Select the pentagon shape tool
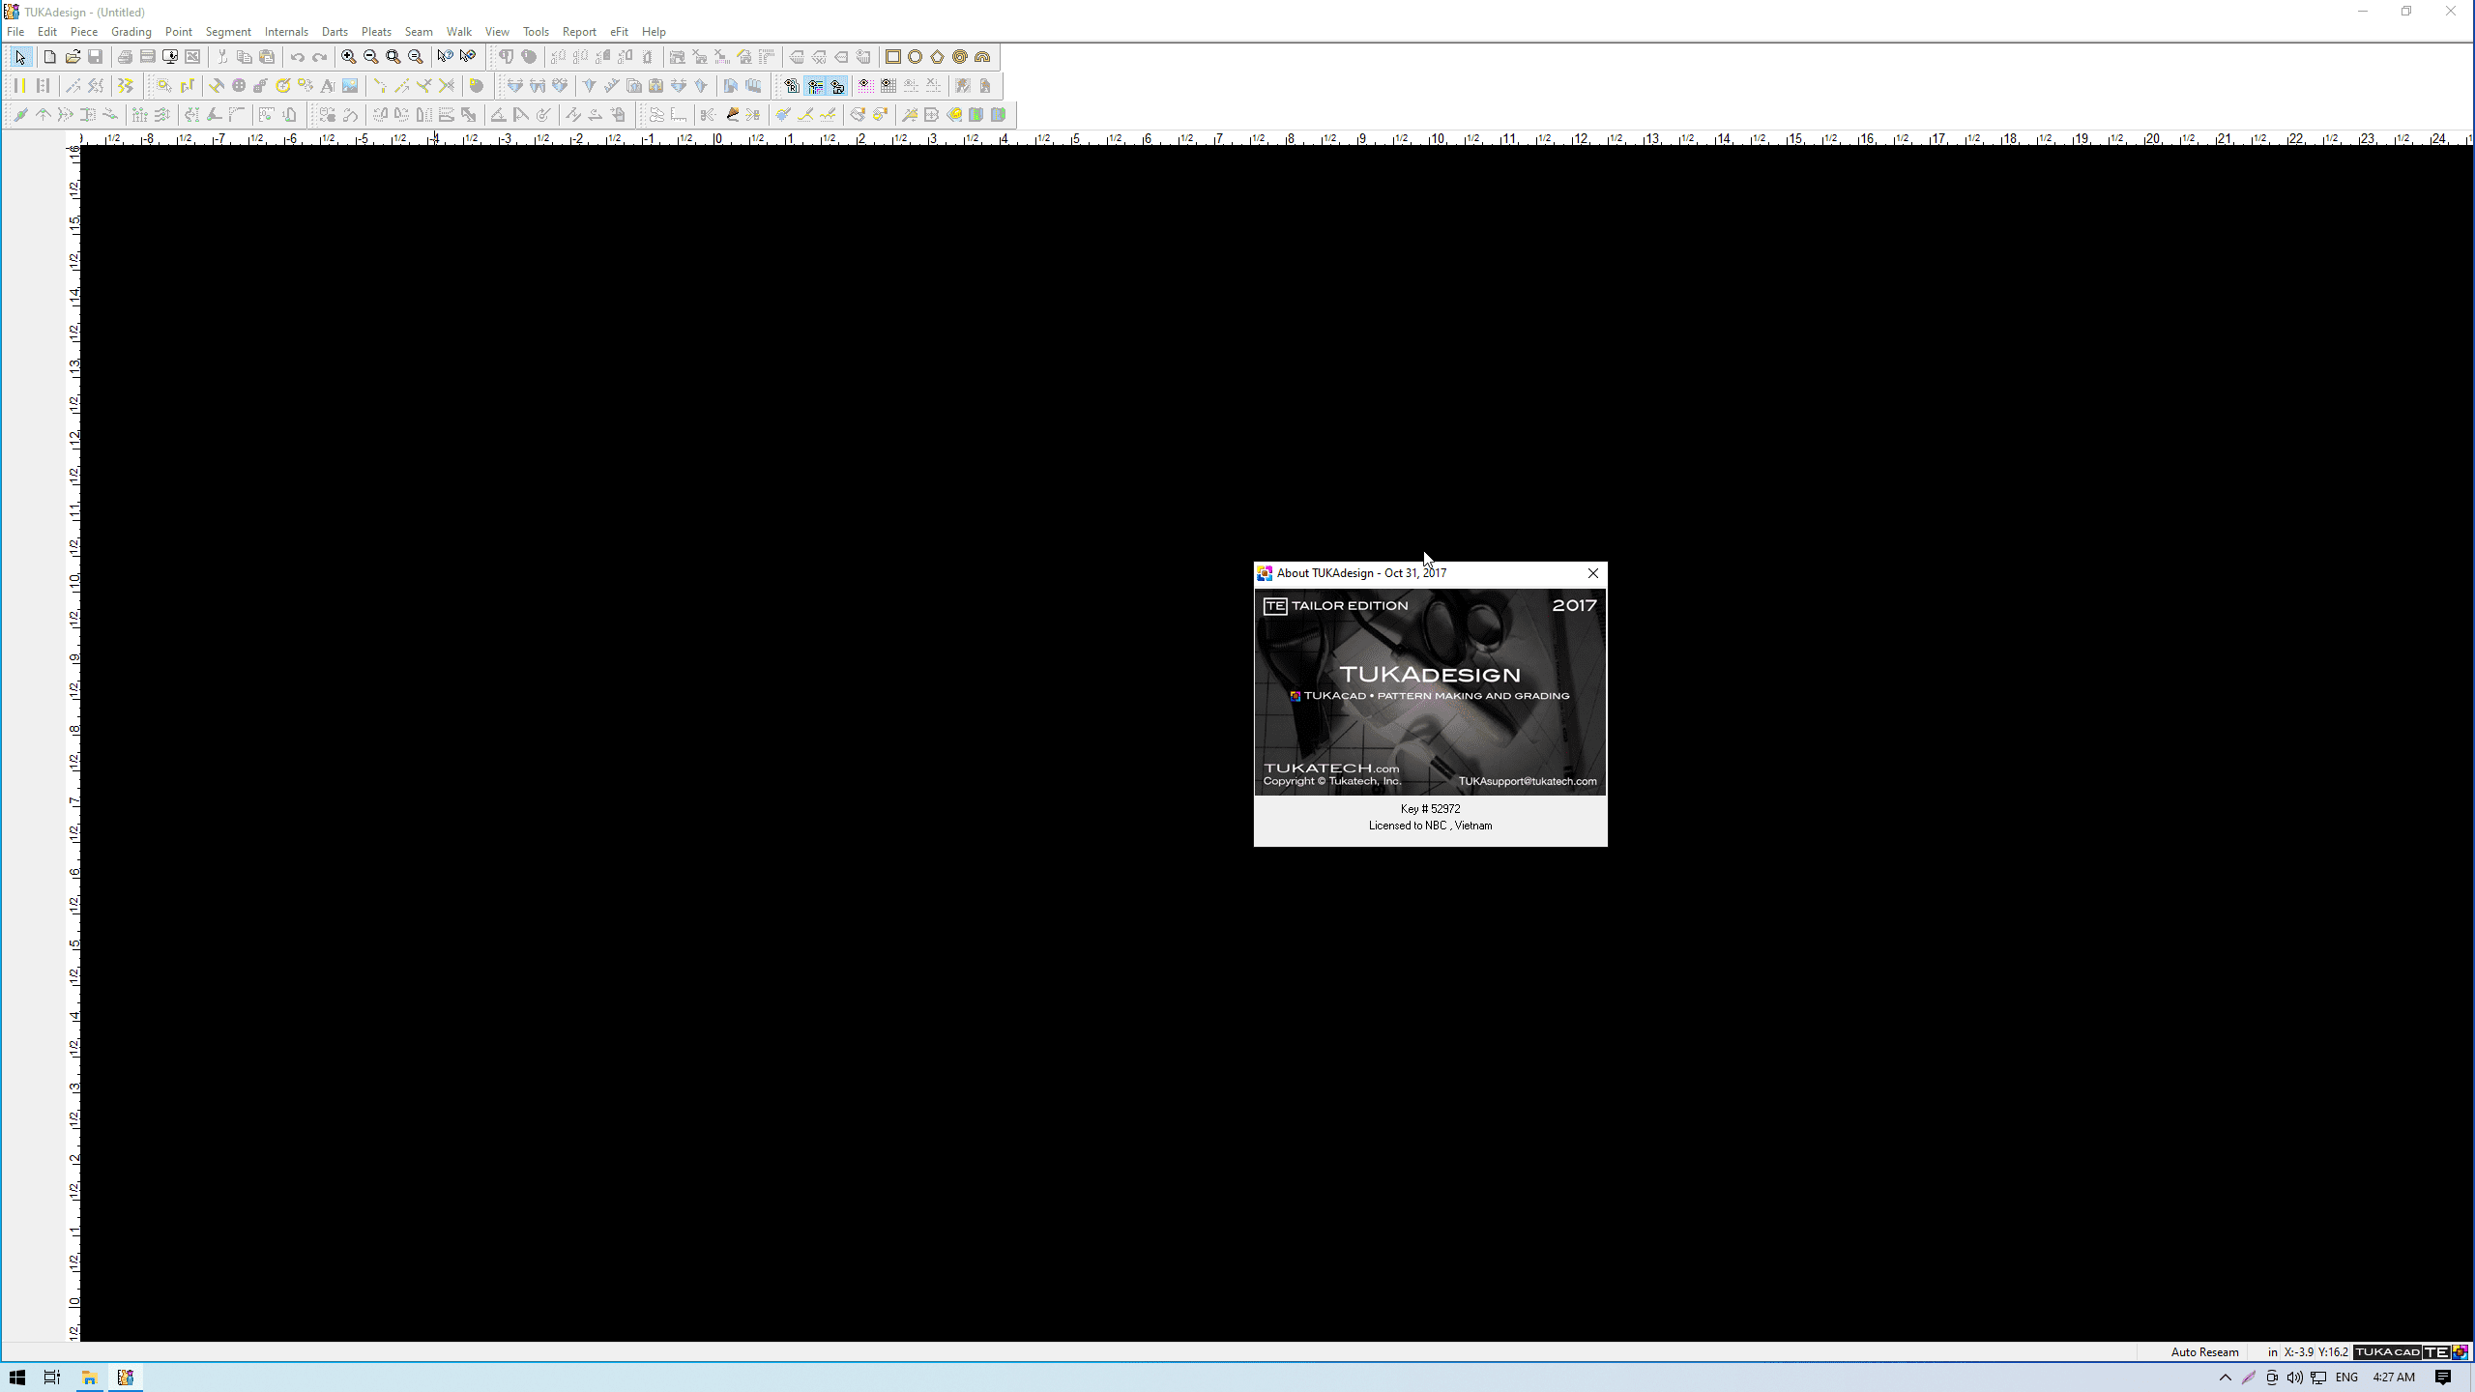 [x=937, y=57]
